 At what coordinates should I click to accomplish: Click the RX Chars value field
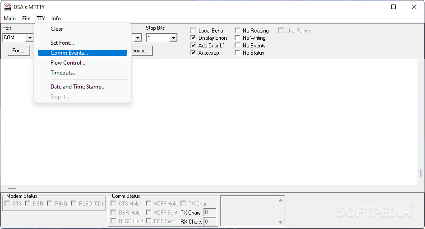[x=210, y=222]
